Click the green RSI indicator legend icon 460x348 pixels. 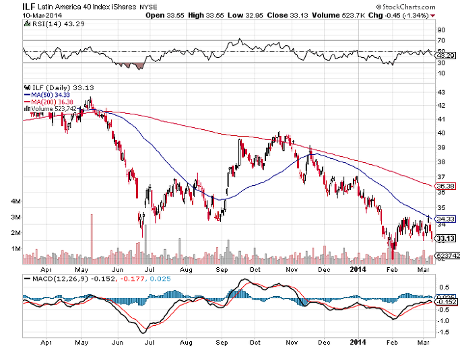click(x=27, y=24)
